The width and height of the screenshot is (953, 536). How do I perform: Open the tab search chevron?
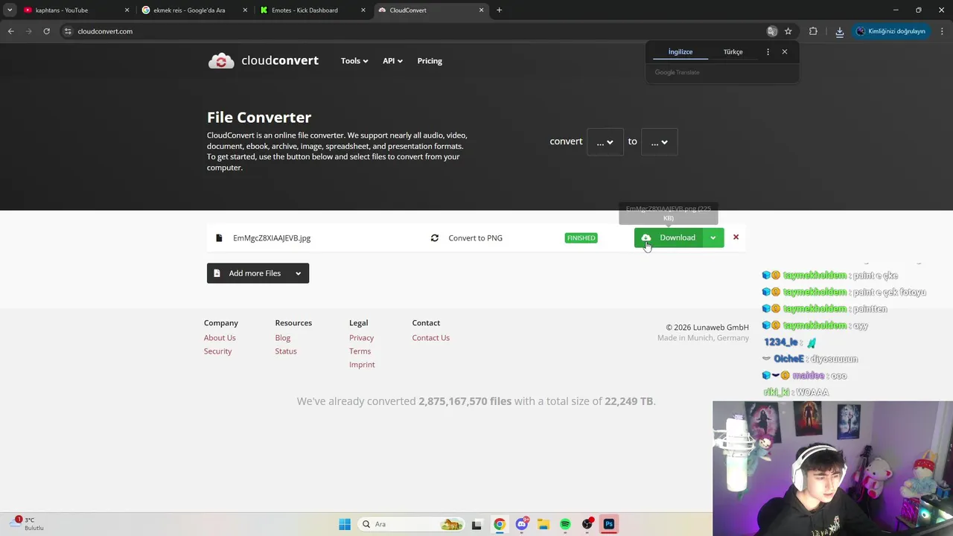(x=9, y=10)
